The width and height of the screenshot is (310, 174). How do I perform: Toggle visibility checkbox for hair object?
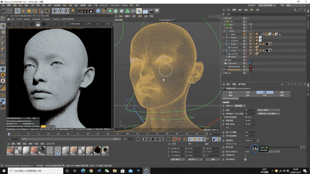point(244,28)
